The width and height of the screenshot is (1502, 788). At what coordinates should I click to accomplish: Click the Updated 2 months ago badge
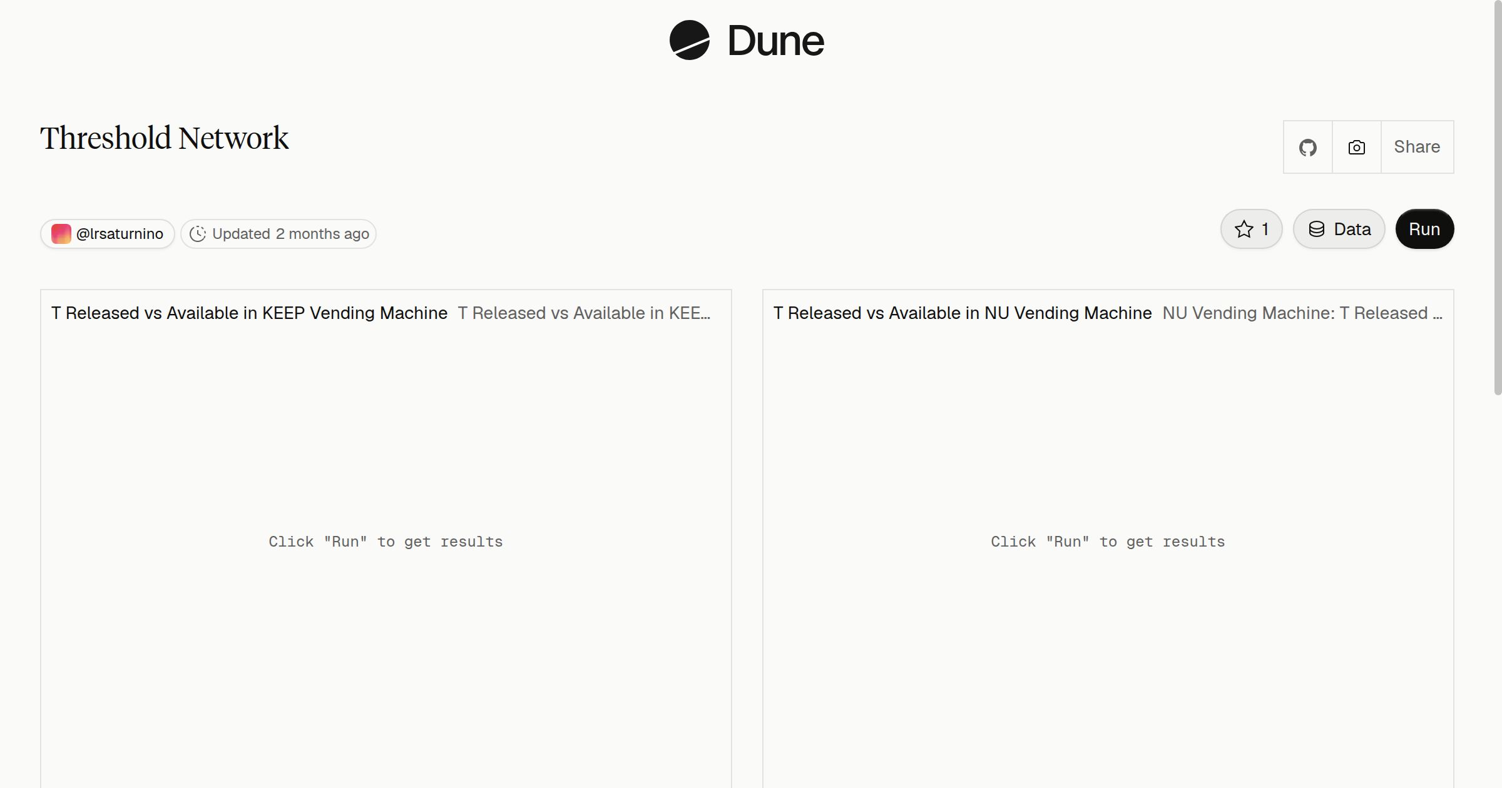click(x=278, y=234)
